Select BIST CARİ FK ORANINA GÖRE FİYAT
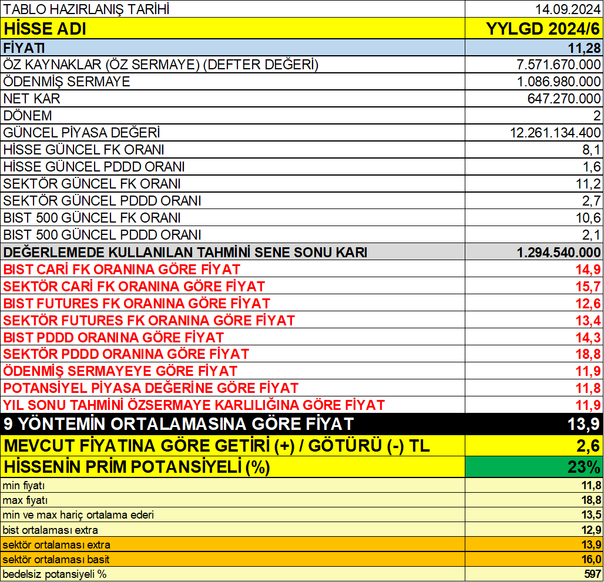Viewport: 604px width, 582px height. coord(122,269)
